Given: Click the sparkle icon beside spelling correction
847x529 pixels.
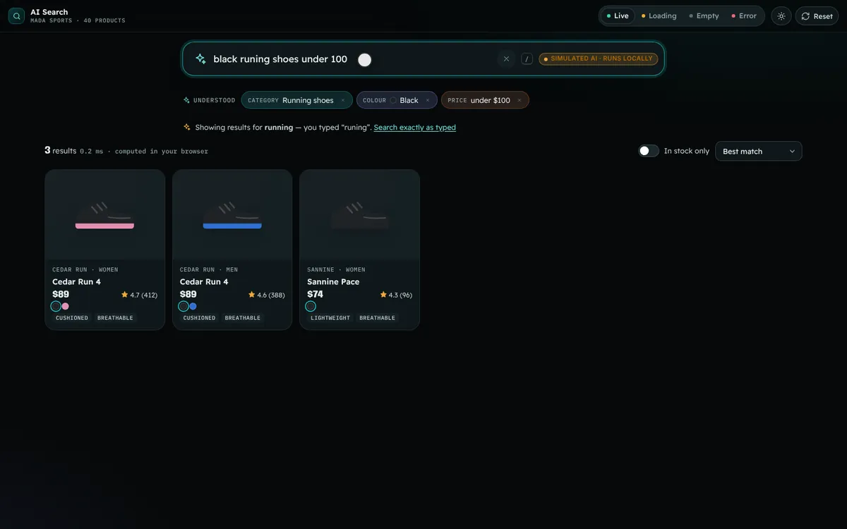Looking at the screenshot, I should click(x=187, y=127).
